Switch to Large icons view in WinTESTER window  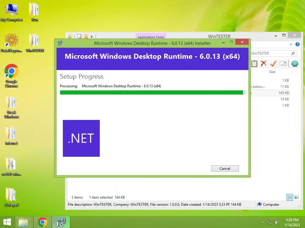tap(296, 197)
